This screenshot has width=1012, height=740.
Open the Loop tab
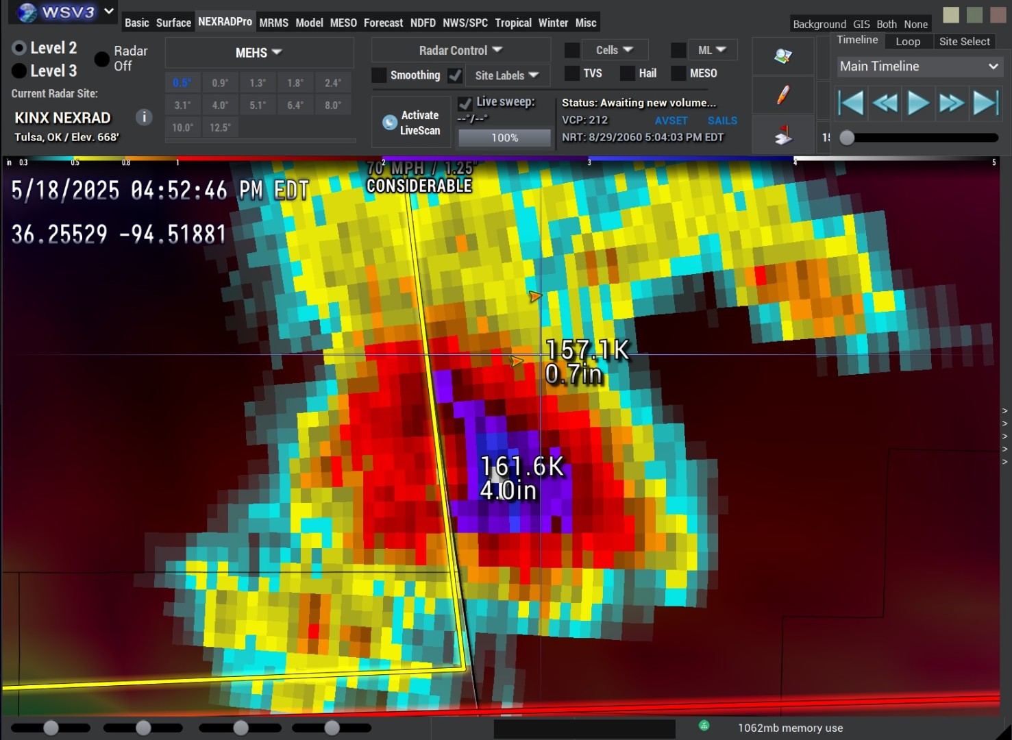[x=907, y=41]
